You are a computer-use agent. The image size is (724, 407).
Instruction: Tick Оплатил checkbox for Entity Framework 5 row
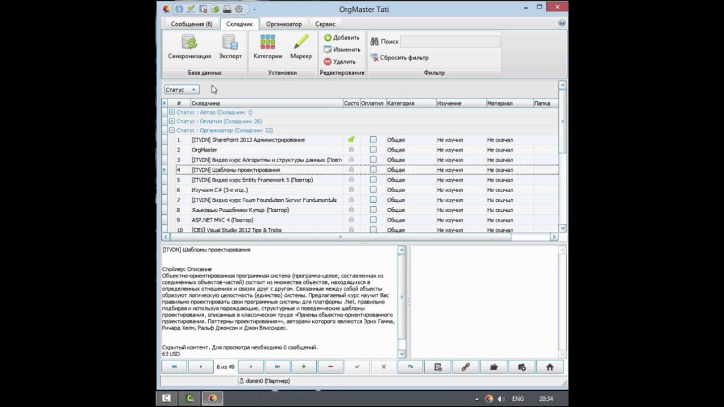(x=373, y=180)
